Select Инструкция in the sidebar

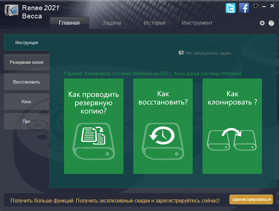[27, 42]
